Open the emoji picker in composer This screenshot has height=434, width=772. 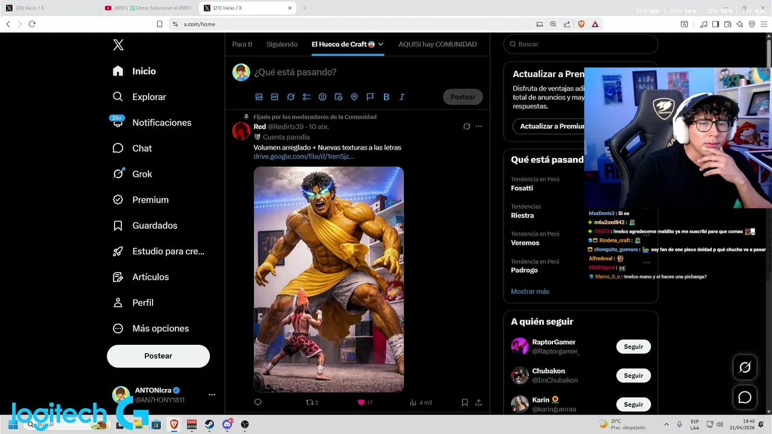tap(322, 97)
